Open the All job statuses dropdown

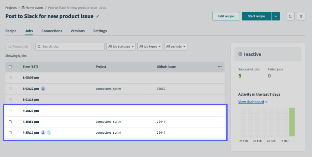tap(121, 46)
